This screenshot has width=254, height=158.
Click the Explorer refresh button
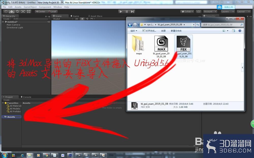[x=198, y=25]
